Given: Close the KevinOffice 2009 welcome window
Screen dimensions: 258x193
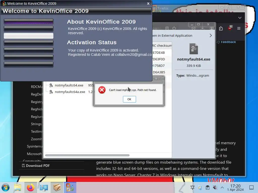Looking at the screenshot, I should 148,4.
